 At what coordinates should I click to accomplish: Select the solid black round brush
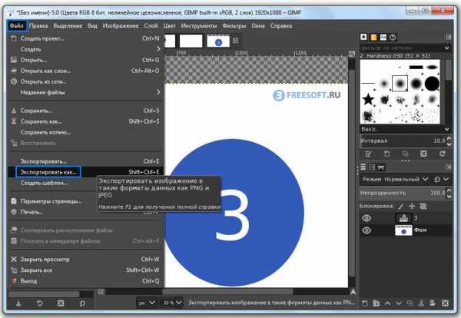coord(432,84)
